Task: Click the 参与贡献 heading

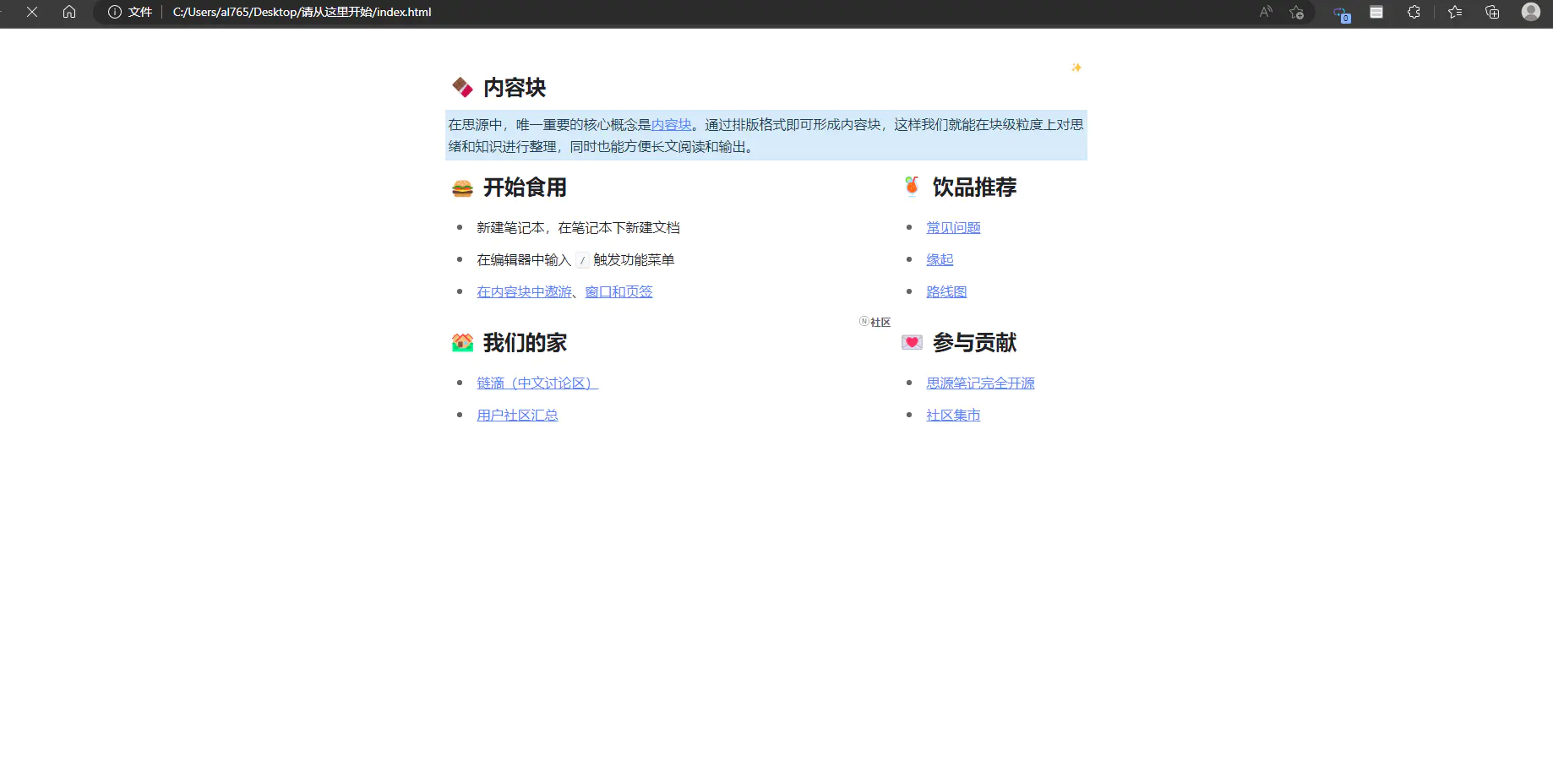Action: [x=974, y=343]
